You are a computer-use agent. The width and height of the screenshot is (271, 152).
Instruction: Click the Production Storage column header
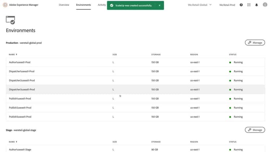156,55
